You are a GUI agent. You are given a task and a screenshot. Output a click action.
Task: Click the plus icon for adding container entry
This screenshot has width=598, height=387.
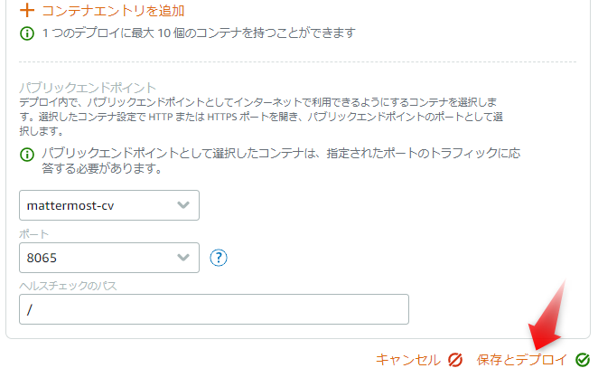point(26,11)
